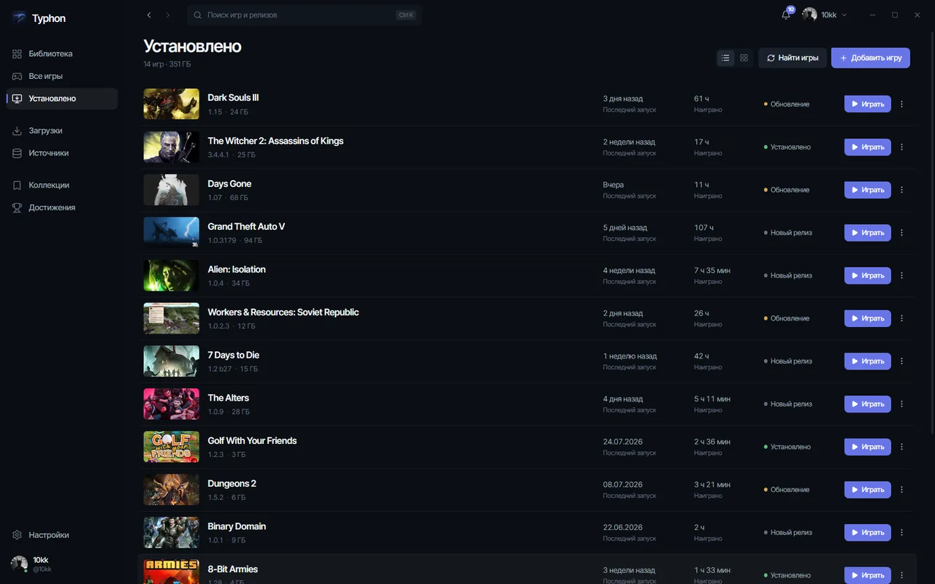Open Загрузки in the sidebar
Screen dimensions: 935x584
[x=62, y=131]
